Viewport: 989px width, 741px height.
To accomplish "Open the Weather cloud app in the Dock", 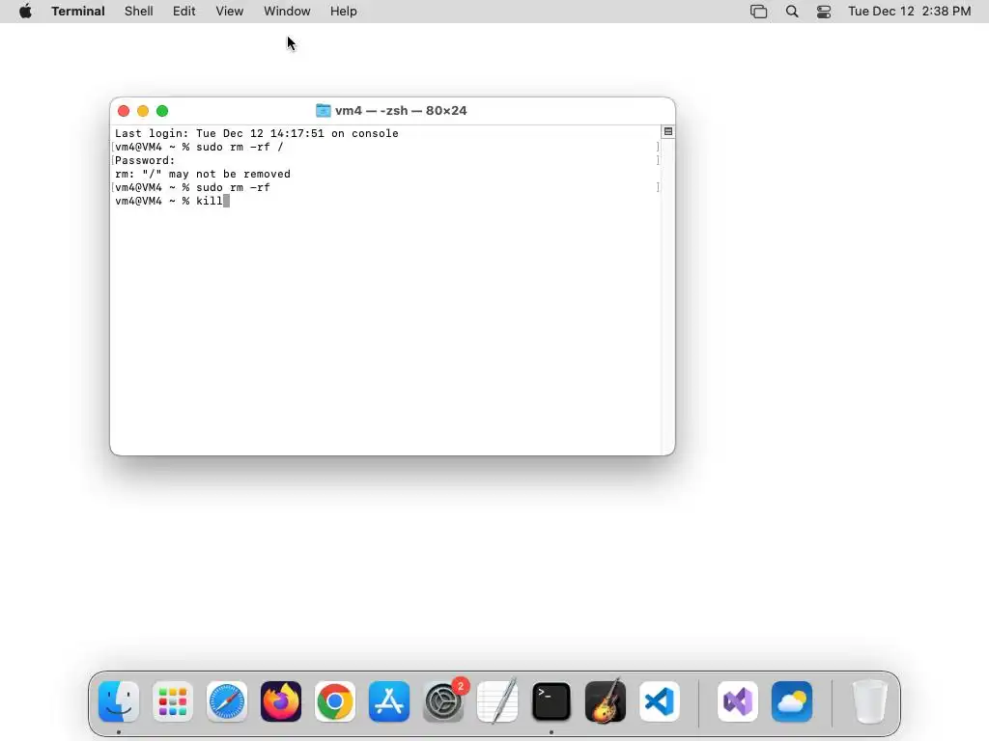I will pos(792,701).
